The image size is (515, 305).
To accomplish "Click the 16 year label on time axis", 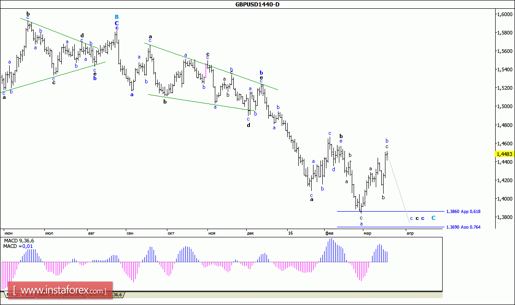I will click(x=290, y=233).
